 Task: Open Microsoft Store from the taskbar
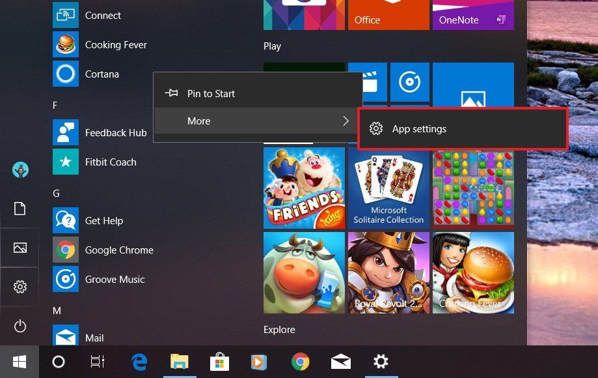[219, 361]
